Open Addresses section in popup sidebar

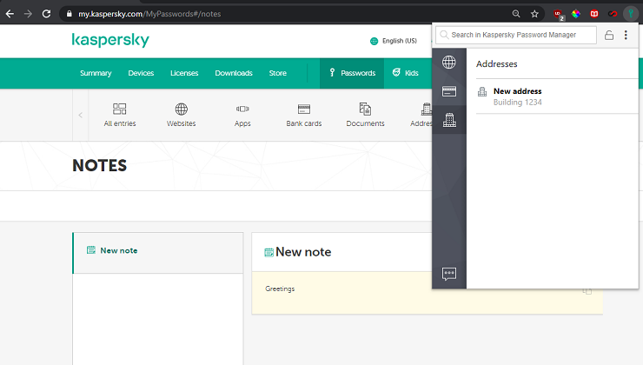click(x=449, y=120)
